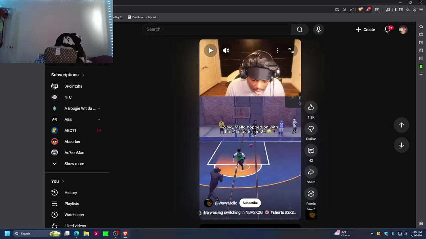Go to previous Short with up arrow
Viewport: 426px width, 239px height.
401,125
